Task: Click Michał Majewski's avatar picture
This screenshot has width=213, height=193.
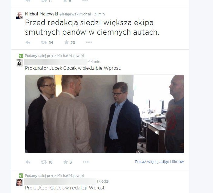Action: (x=19, y=15)
